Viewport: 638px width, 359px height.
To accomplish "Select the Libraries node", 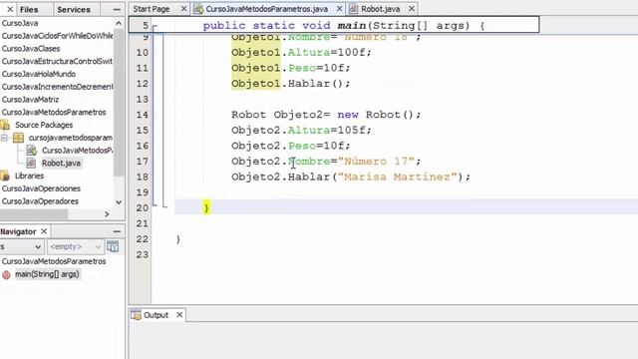I will [x=29, y=176].
